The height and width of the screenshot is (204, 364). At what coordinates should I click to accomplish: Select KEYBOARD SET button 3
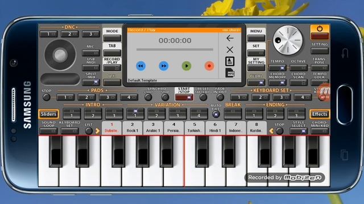(x=282, y=97)
